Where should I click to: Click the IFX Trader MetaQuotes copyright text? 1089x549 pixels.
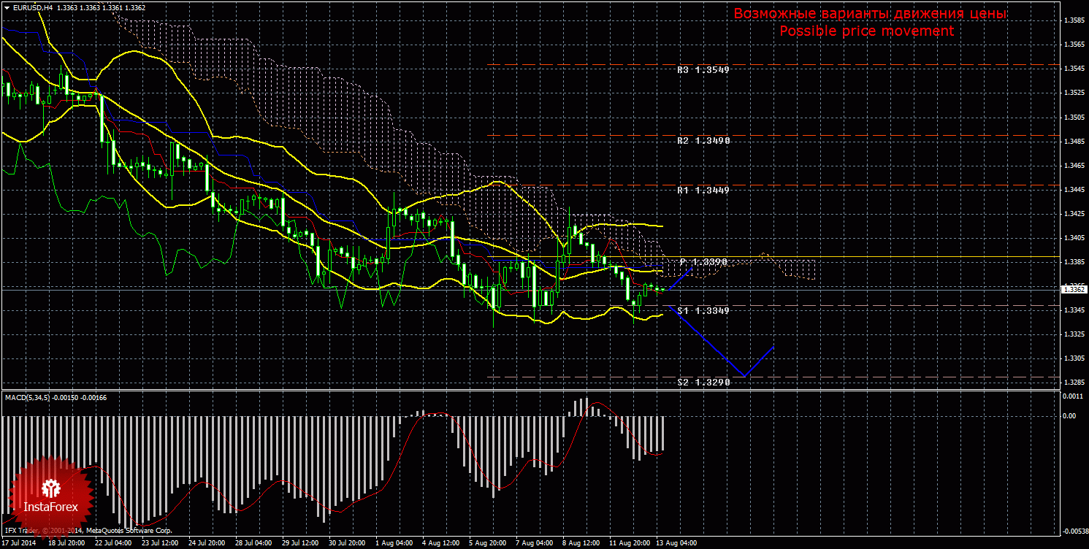[88, 531]
